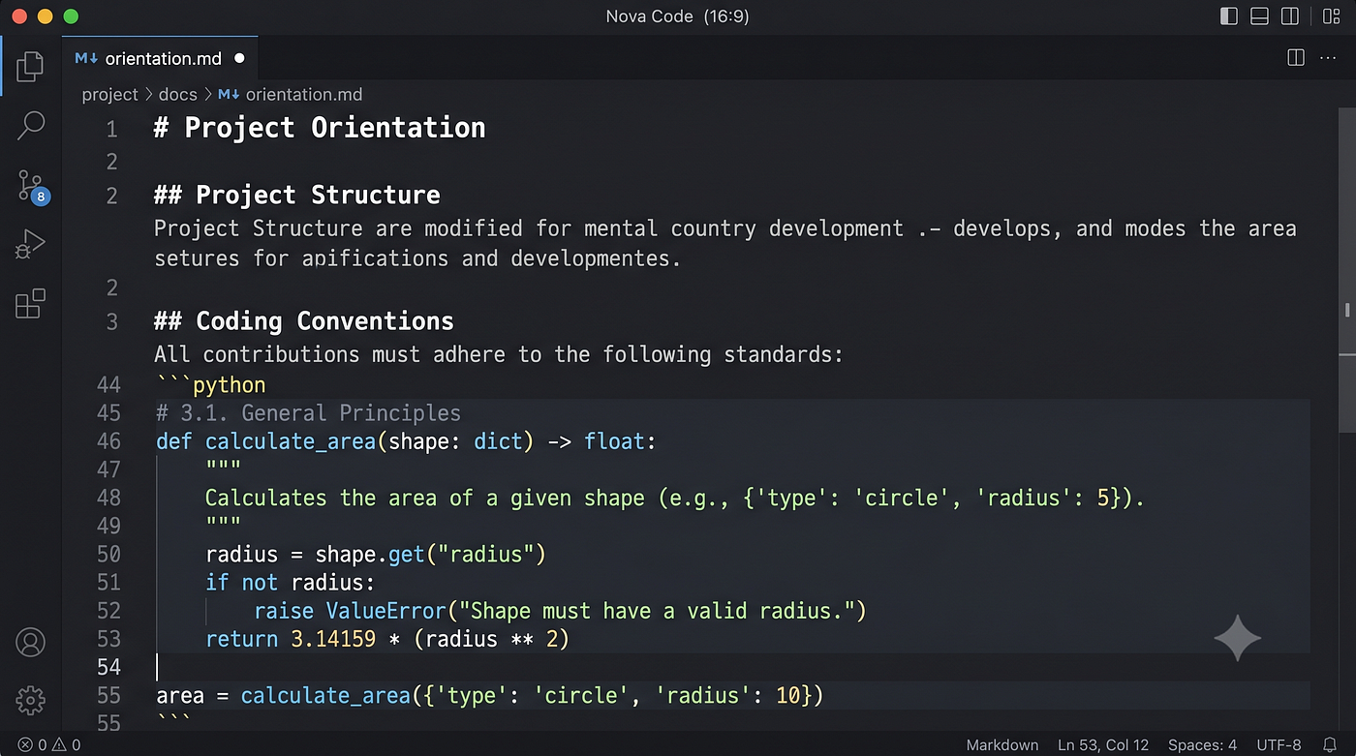Click line number 53 in the gutter
Viewport: 1356px width, 756px height.
pos(108,639)
